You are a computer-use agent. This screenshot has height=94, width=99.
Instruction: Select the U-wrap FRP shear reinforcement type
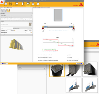click(x=5, y=10)
